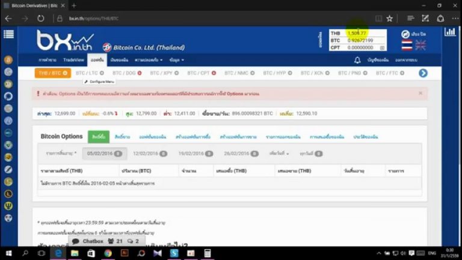Add page to favorites with star icon
This screenshot has height=260, width=462.
(390, 19)
